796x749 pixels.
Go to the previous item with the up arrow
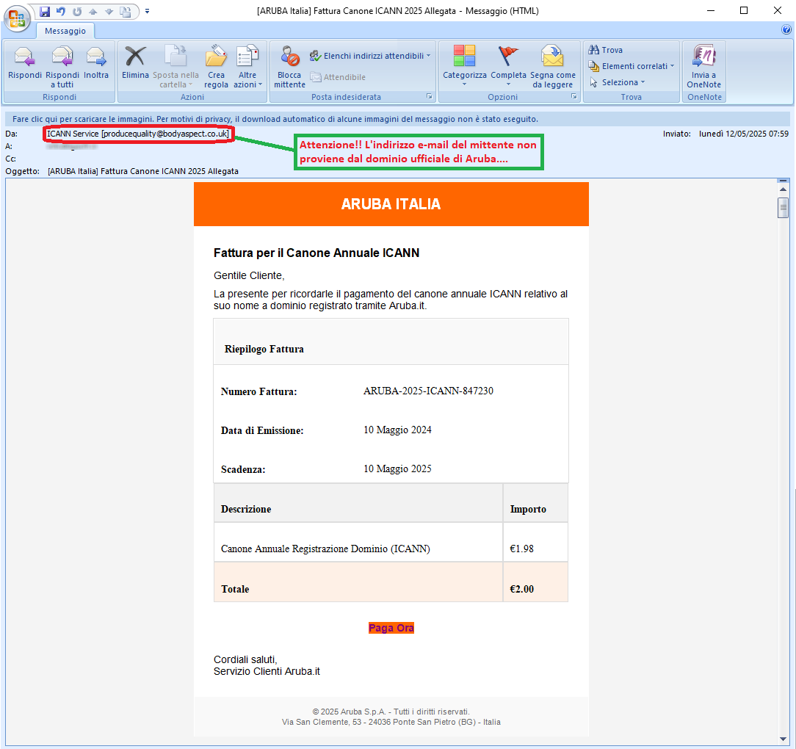[93, 11]
